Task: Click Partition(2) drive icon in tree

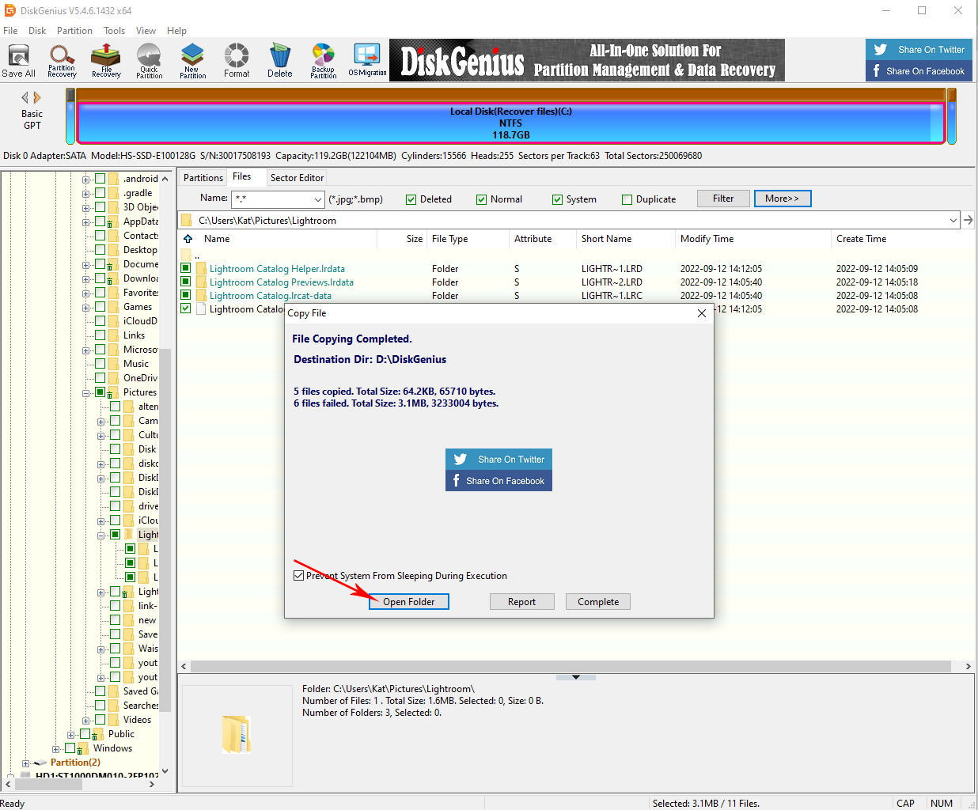Action: (x=41, y=763)
